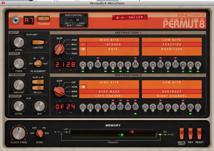
Task: Adjust the Output LEVEL knob
Action: (x=19, y=106)
